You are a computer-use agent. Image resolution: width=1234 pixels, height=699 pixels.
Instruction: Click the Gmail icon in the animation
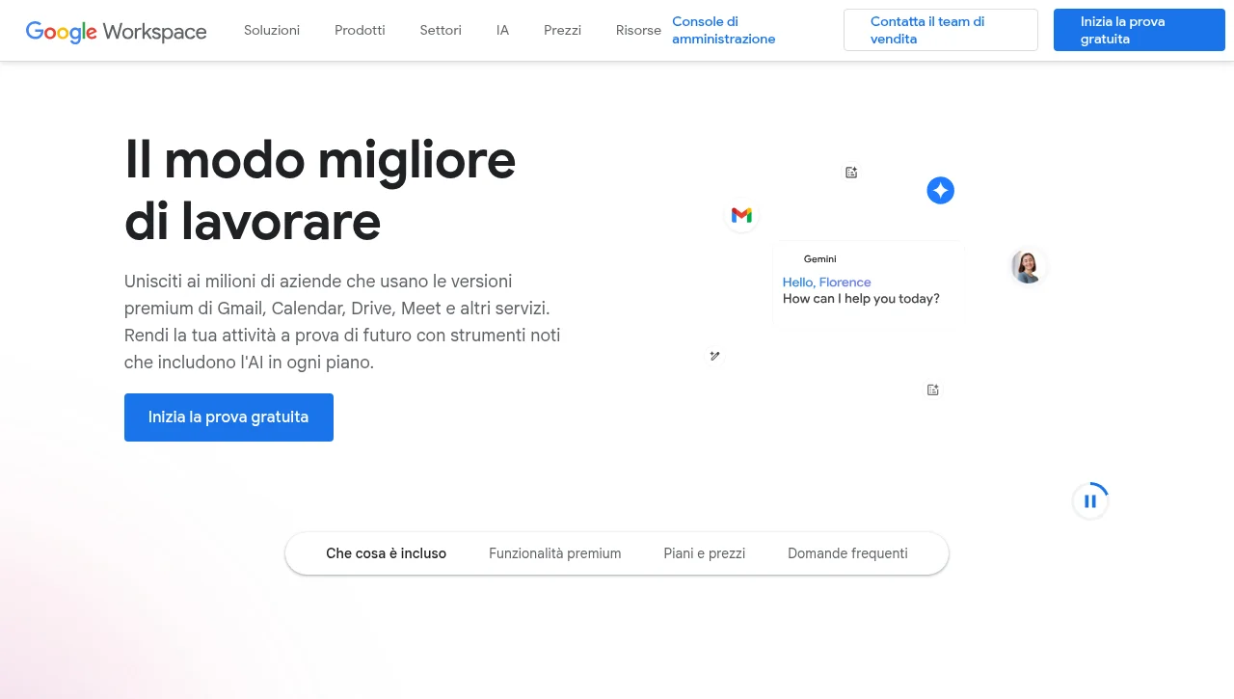tap(740, 215)
